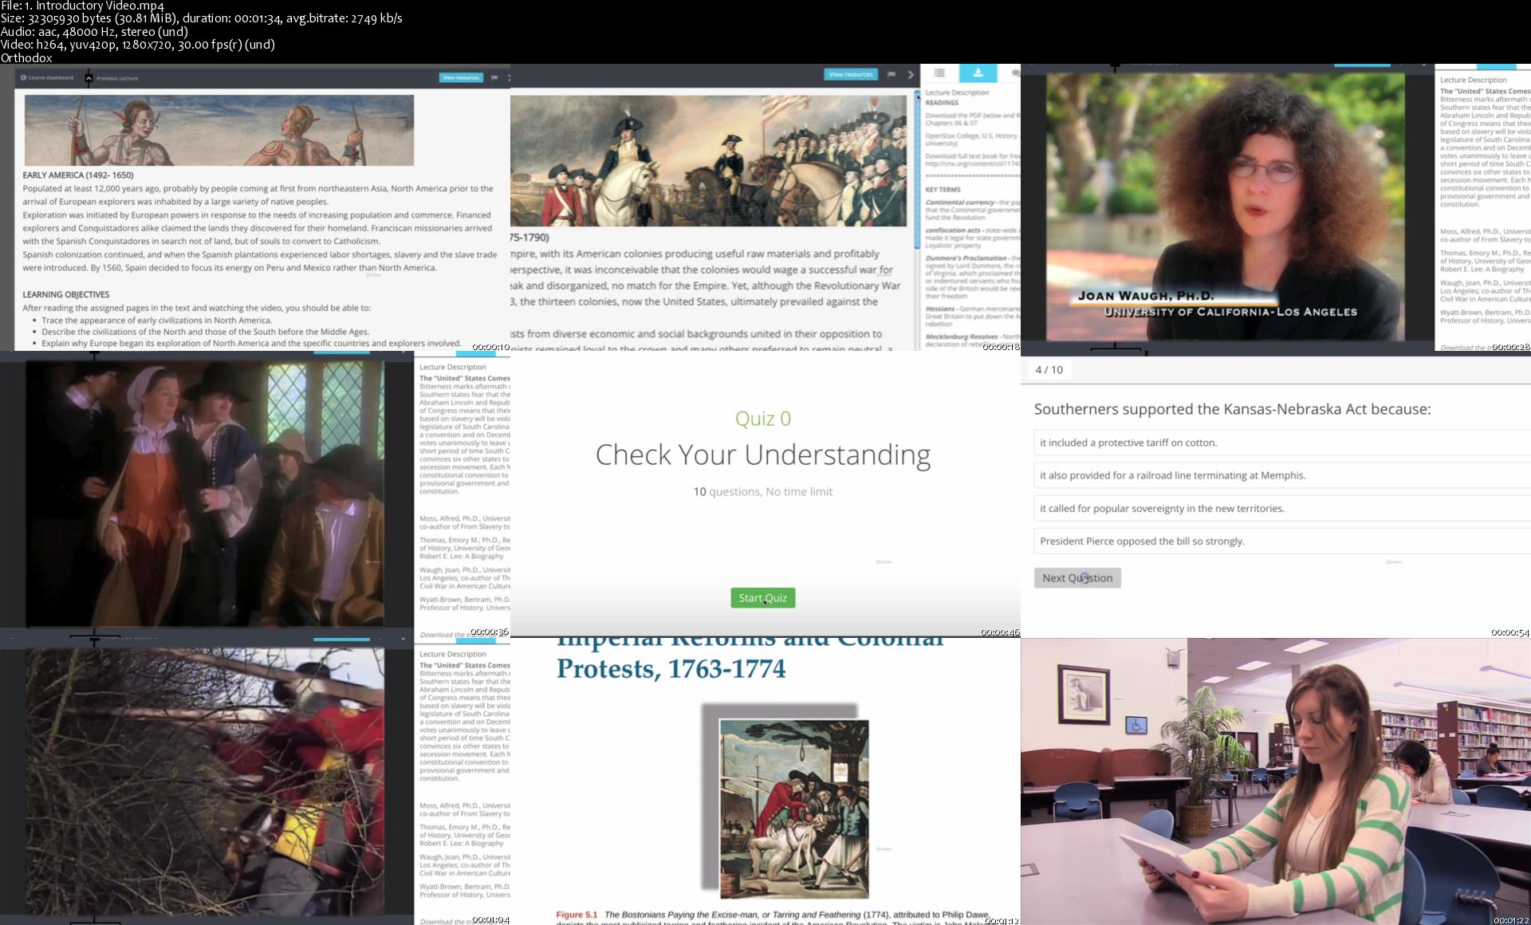The height and width of the screenshot is (925, 1531).
Task: Click the Washington on horseback painting
Action: point(708,160)
